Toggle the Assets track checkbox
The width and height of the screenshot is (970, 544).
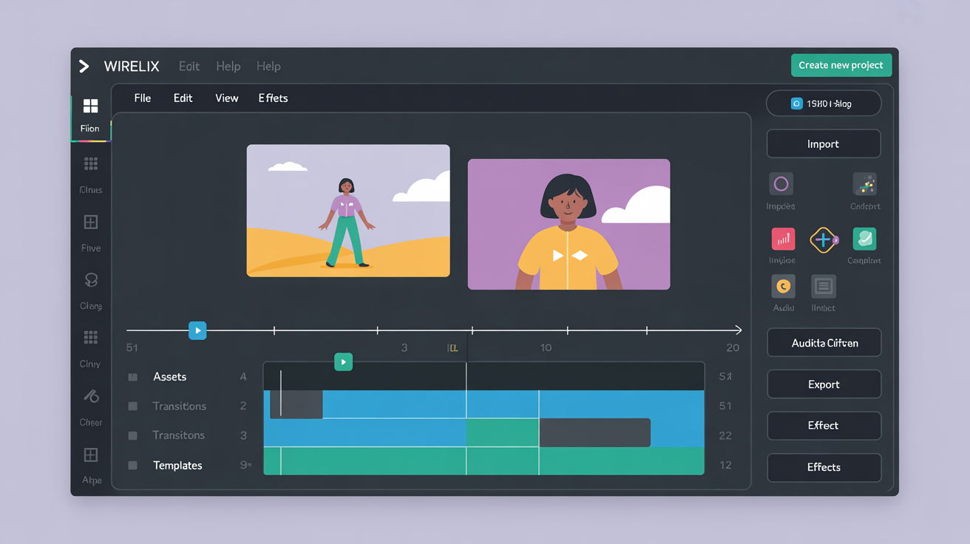pyautogui.click(x=133, y=377)
